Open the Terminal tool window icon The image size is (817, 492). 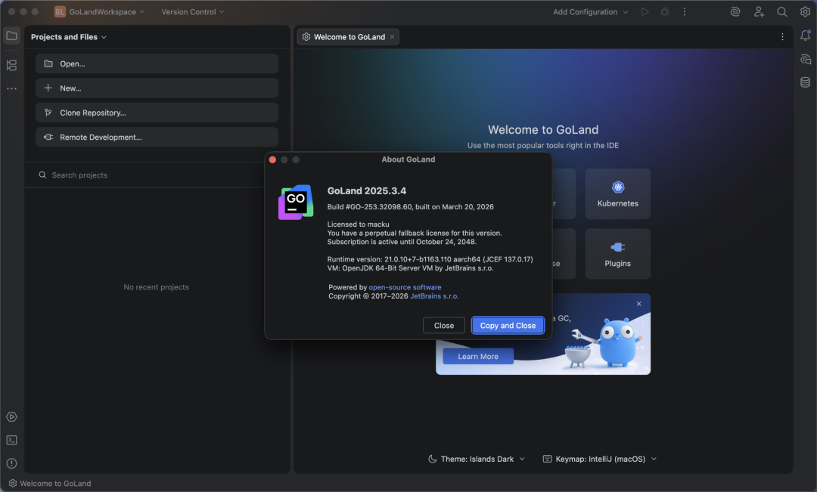[11, 440]
